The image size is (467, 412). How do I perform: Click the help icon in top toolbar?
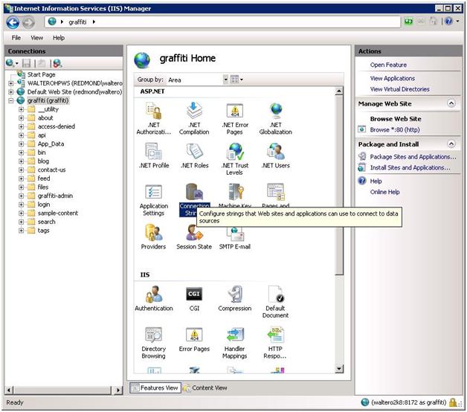449,21
